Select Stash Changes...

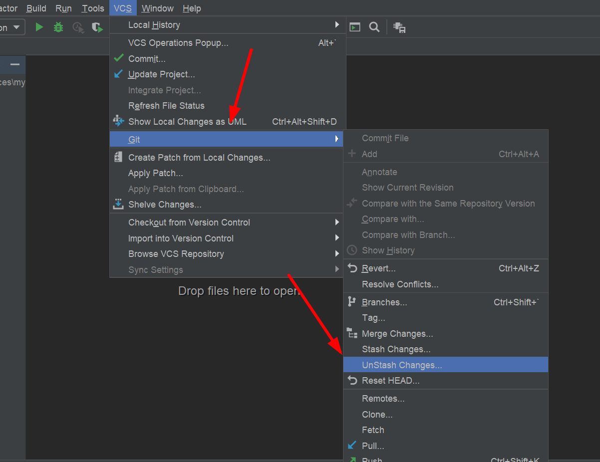(x=446, y=349)
